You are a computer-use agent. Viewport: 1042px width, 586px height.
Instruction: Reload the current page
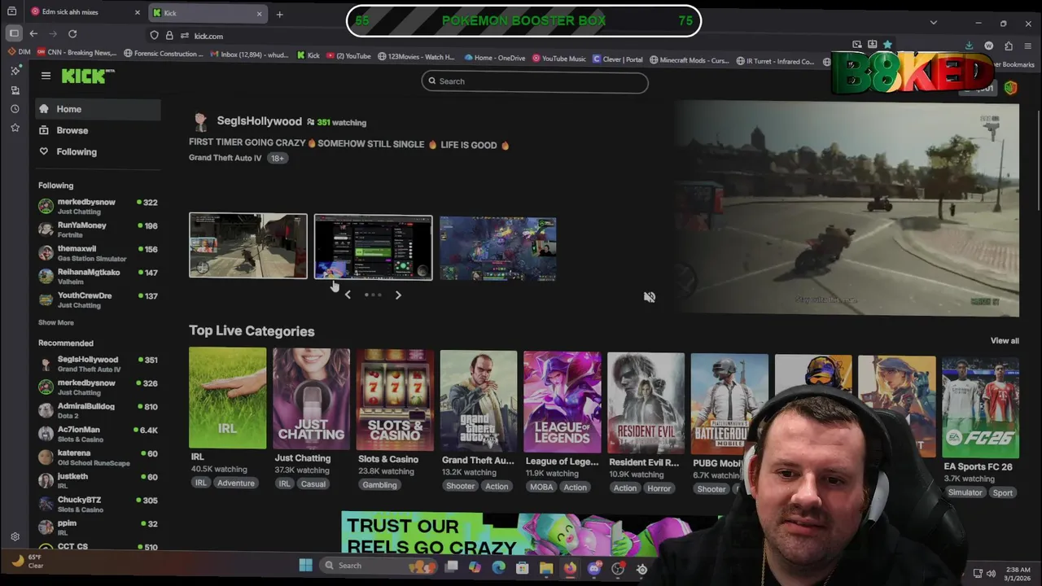tap(72, 33)
